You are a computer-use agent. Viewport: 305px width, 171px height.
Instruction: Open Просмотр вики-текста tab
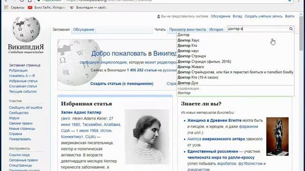[187, 29]
